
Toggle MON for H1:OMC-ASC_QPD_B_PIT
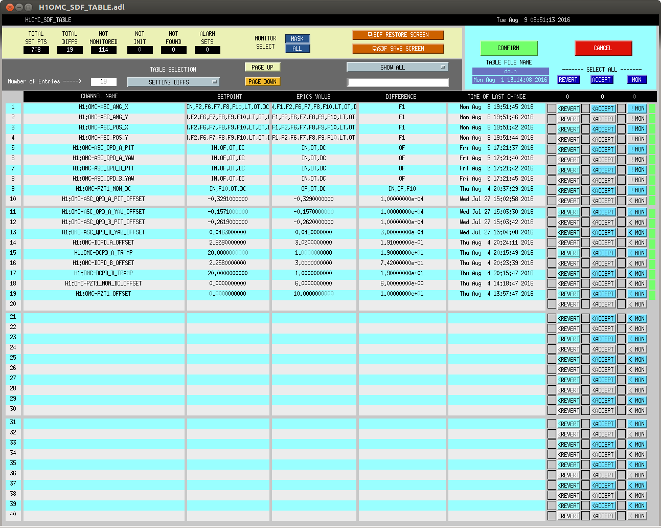point(637,170)
